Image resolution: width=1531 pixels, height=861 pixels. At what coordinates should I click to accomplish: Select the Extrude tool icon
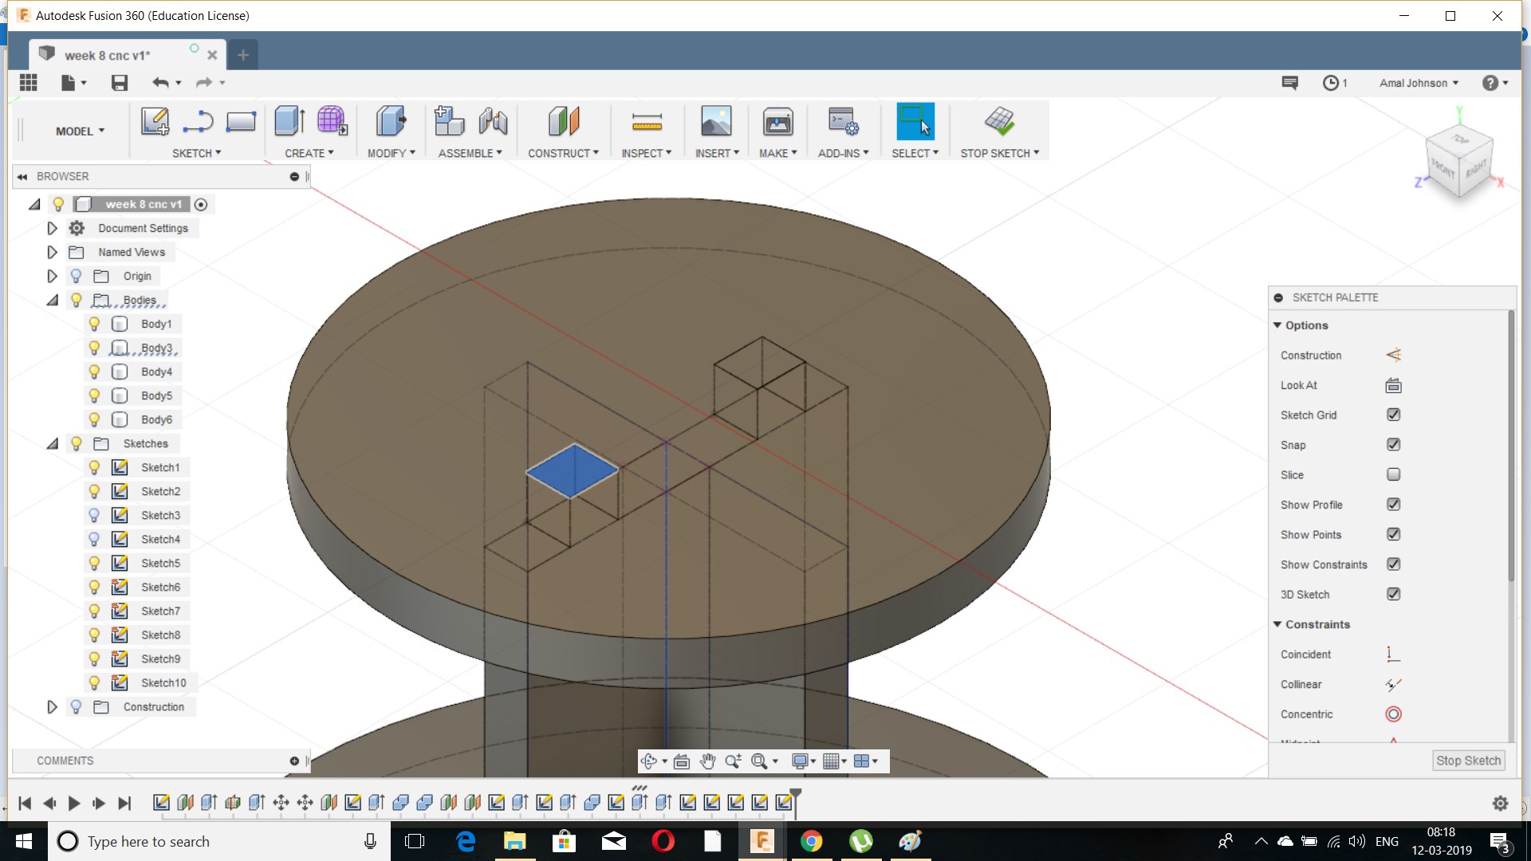(289, 121)
